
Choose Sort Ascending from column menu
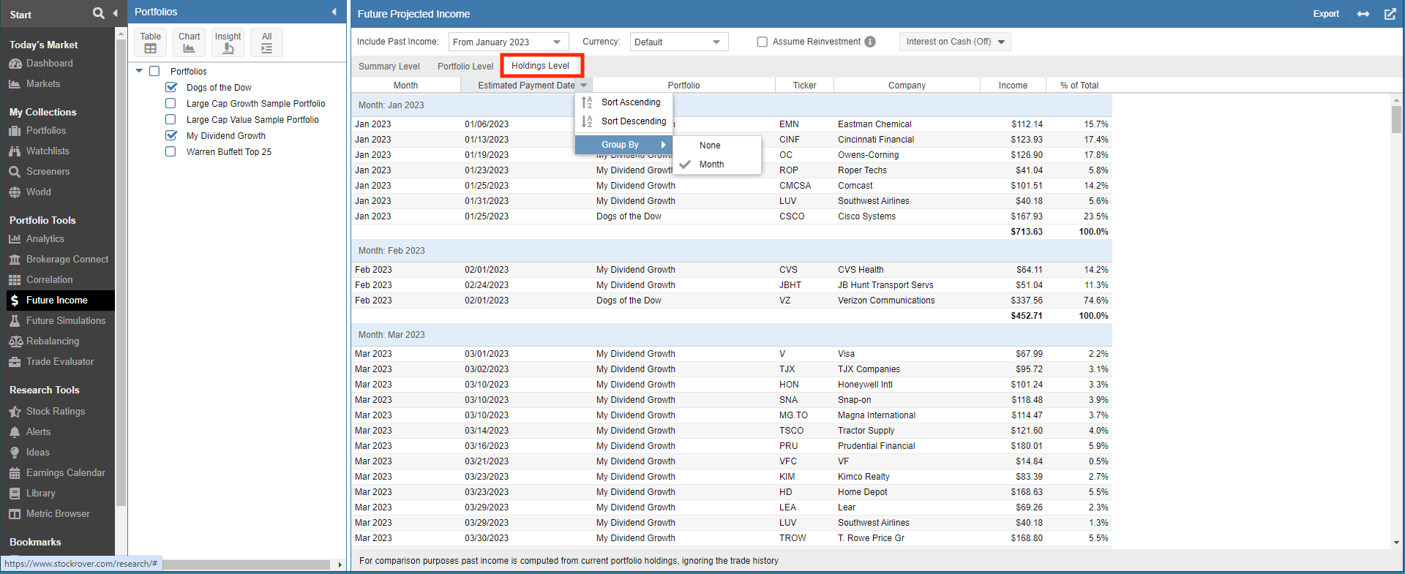click(623, 102)
